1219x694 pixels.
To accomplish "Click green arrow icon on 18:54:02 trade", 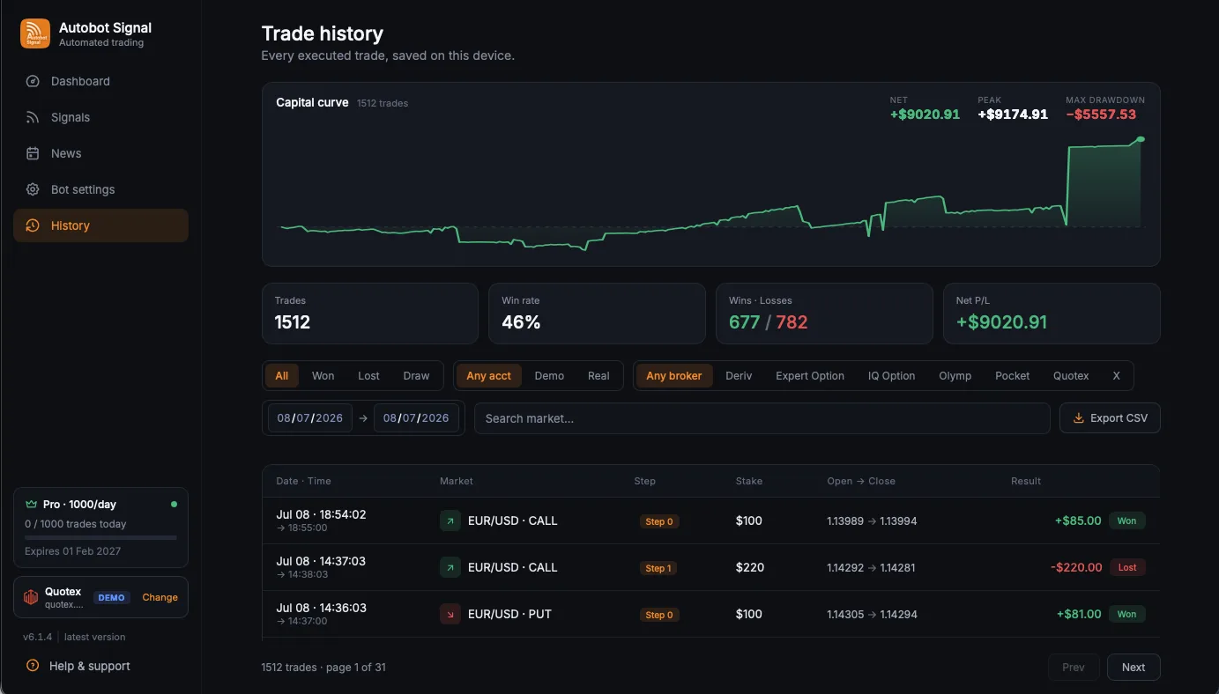I will coord(450,520).
